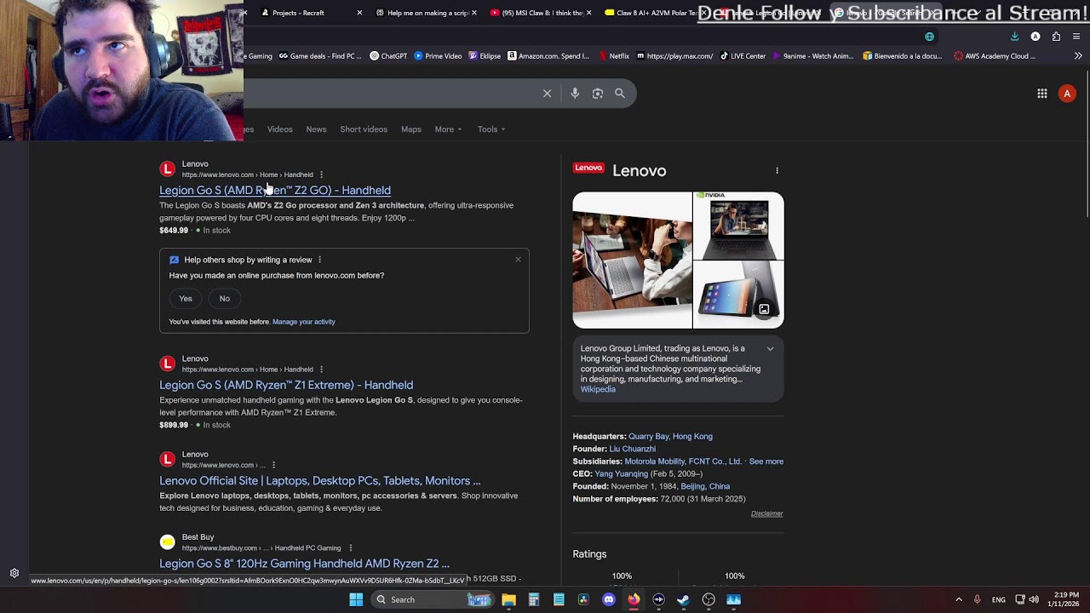The width and height of the screenshot is (1090, 613).
Task: Open options for Legion Go S Z2 GO result
Action: pyautogui.click(x=321, y=175)
